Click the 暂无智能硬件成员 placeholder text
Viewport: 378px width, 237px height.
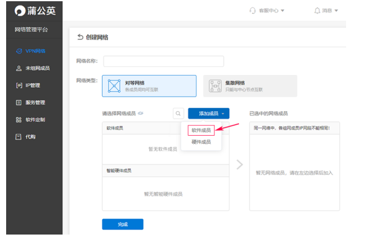pos(163,194)
